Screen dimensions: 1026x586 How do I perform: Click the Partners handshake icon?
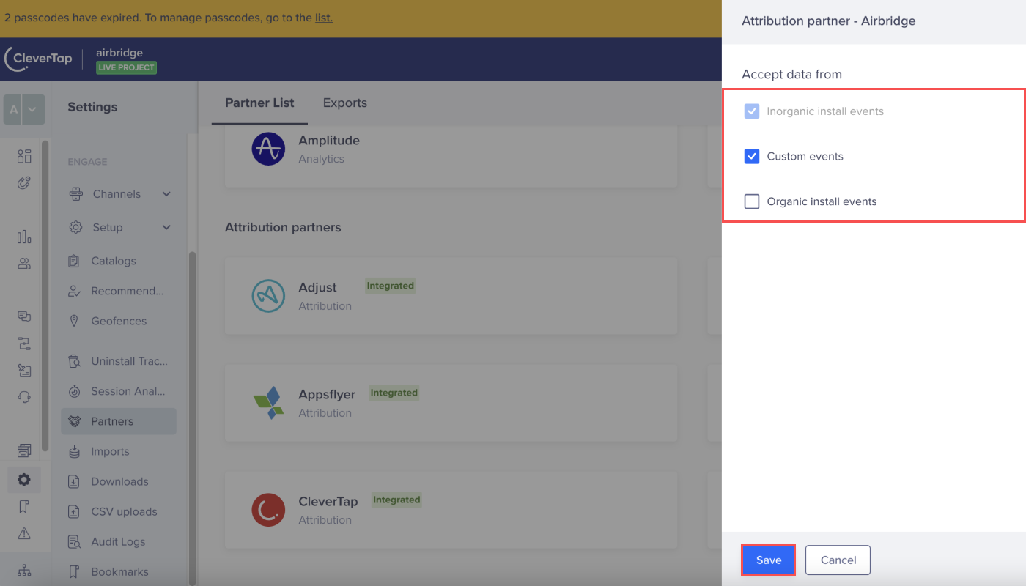coord(74,421)
